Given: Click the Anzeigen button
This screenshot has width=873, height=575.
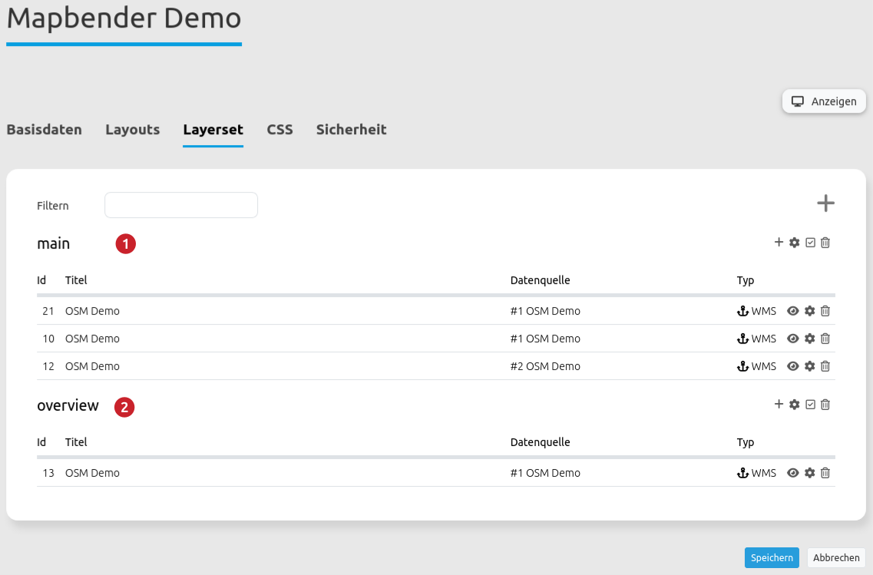Looking at the screenshot, I should click(x=824, y=101).
